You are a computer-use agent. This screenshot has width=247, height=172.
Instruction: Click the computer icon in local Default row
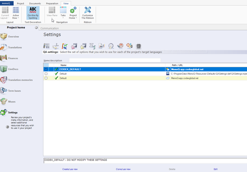(x=168, y=73)
